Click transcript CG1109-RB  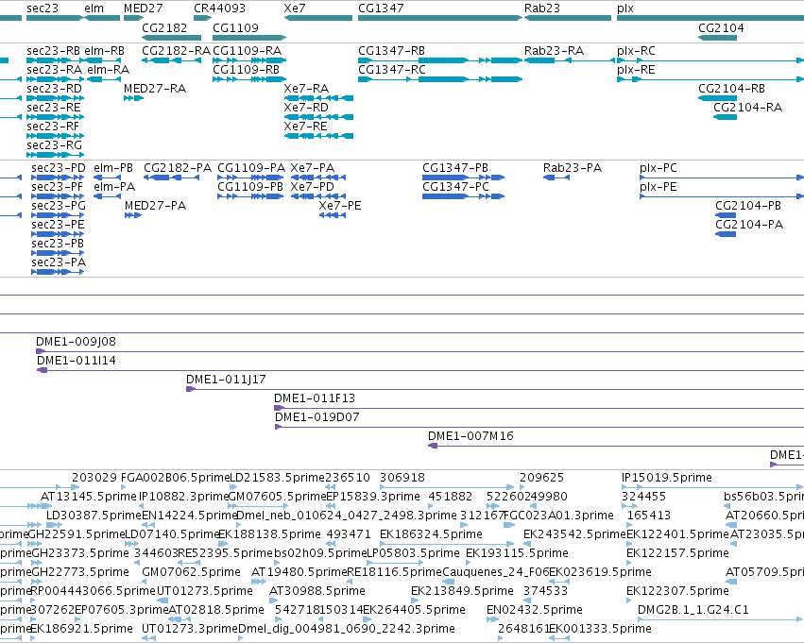[x=247, y=70]
